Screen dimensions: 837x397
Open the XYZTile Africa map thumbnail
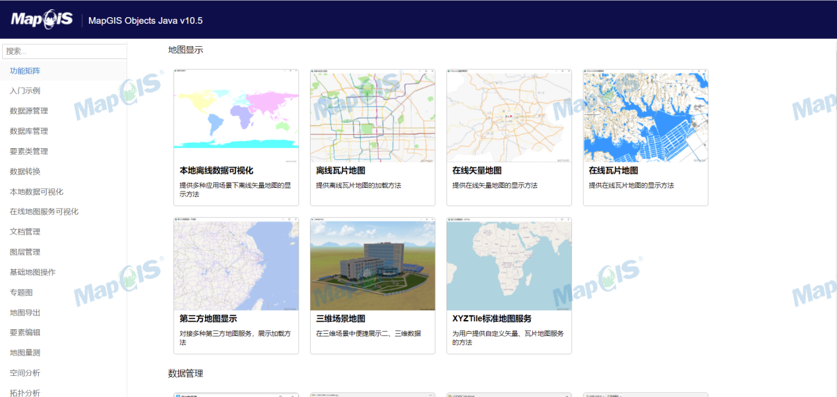point(509,264)
